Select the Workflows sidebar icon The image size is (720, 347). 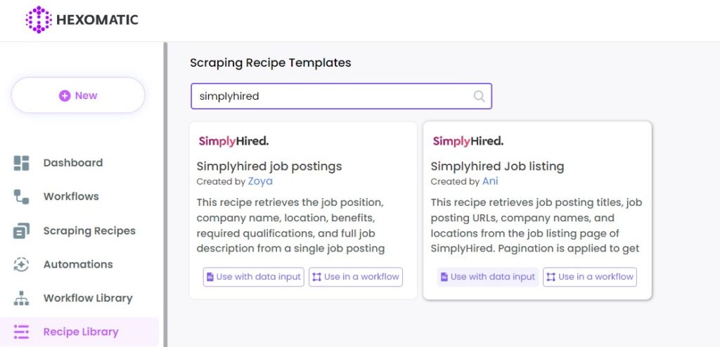point(21,197)
